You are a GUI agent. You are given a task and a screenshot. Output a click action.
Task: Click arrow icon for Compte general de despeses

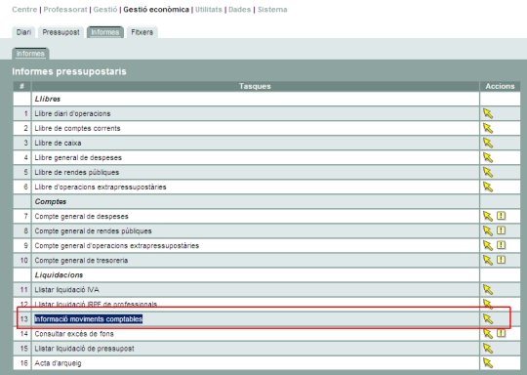[488, 216]
